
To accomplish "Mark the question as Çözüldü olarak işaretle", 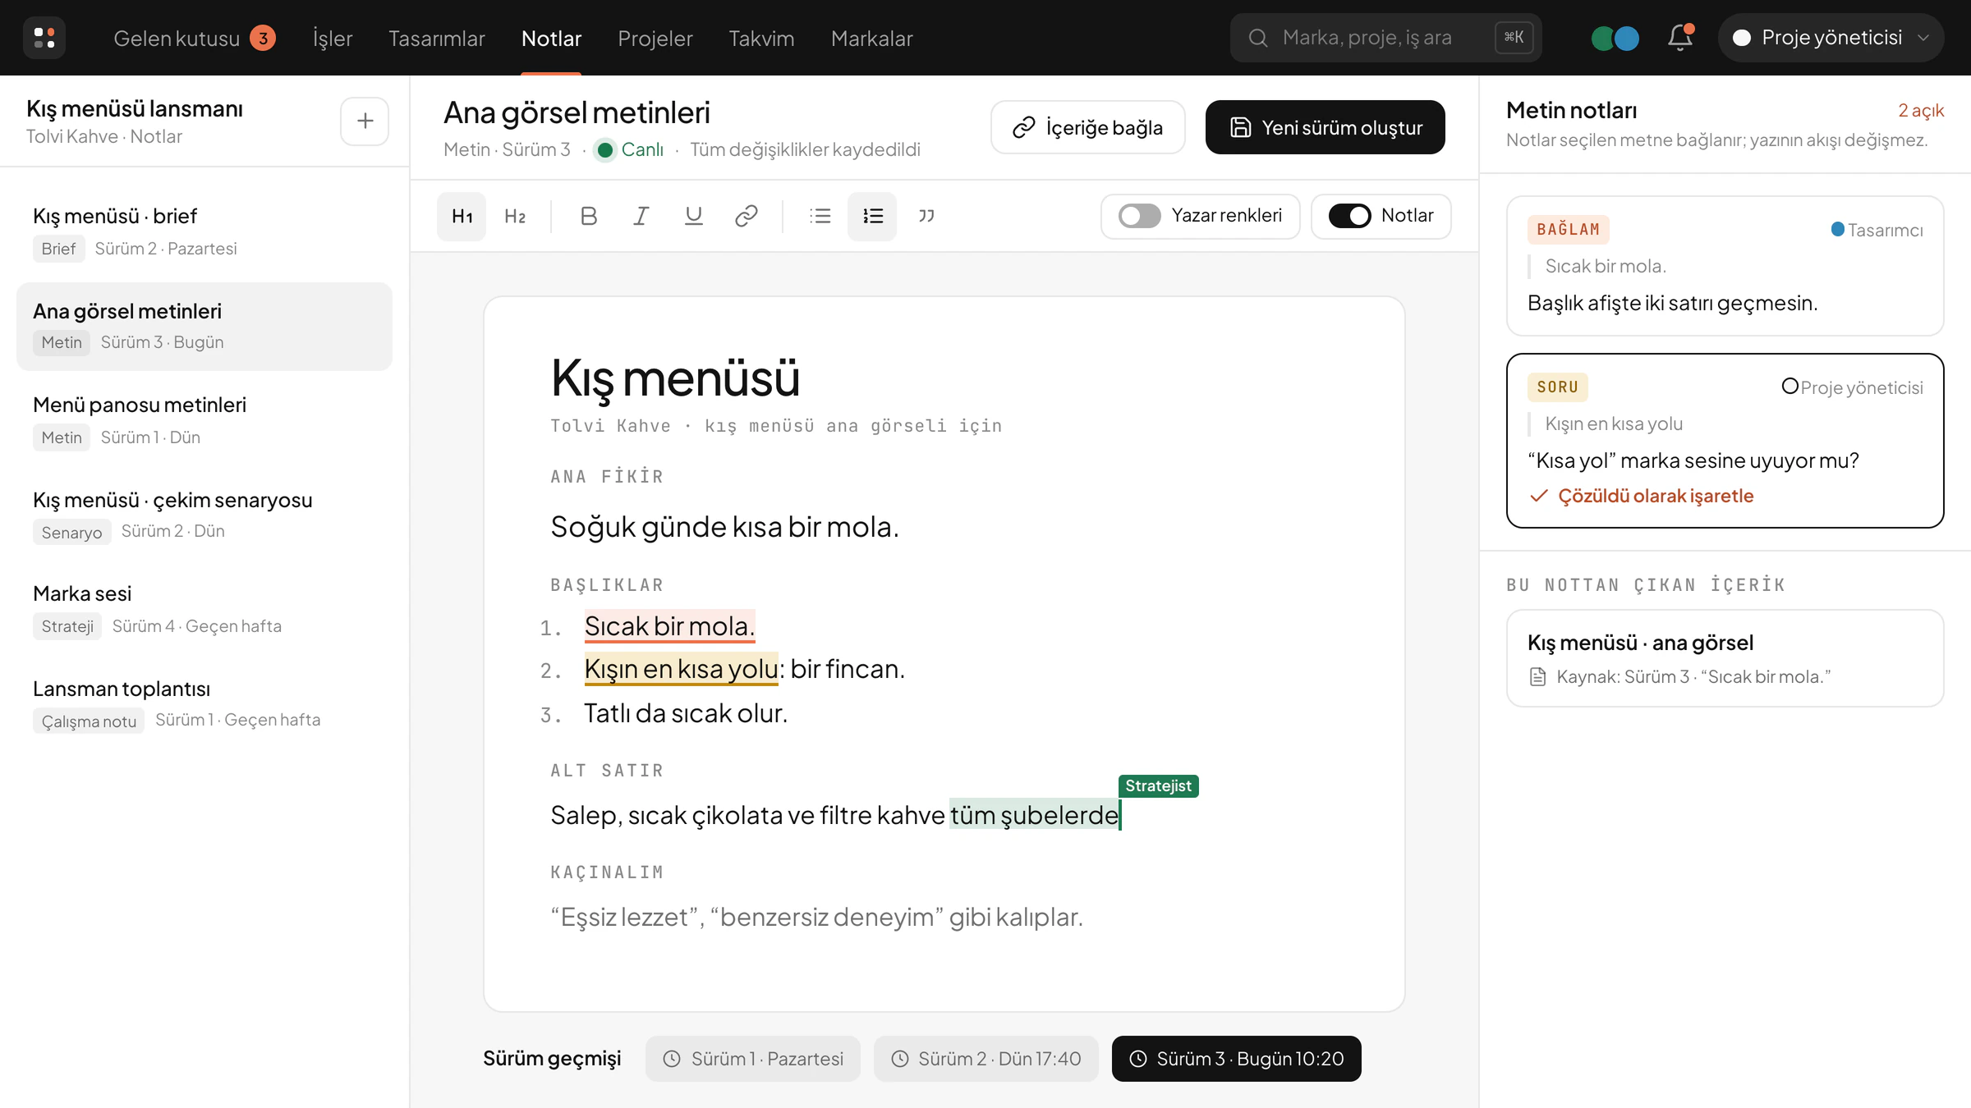I will (x=1642, y=496).
